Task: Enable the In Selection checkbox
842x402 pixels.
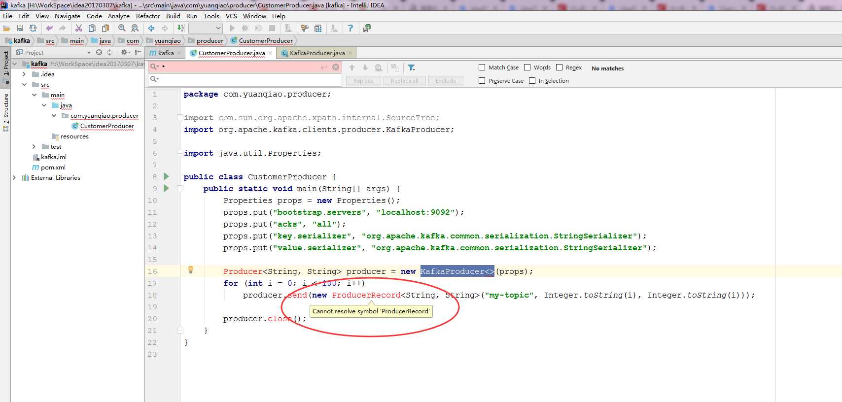Action: click(x=532, y=81)
